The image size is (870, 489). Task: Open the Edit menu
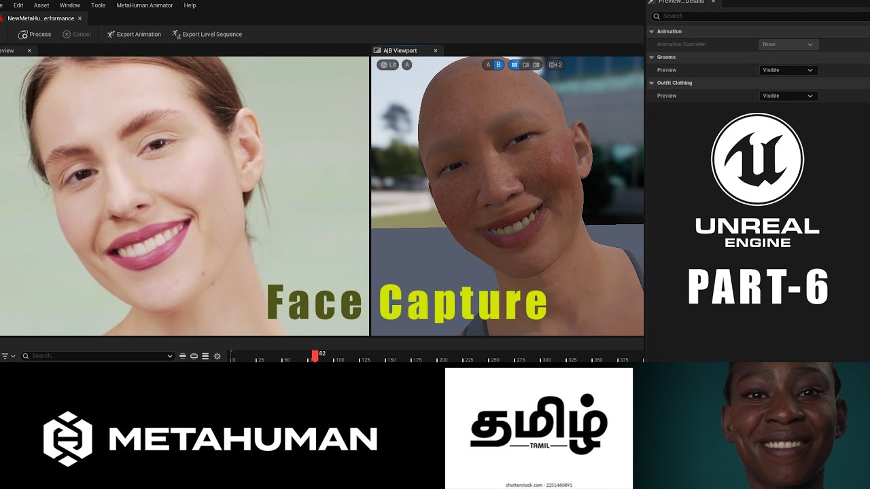(18, 5)
